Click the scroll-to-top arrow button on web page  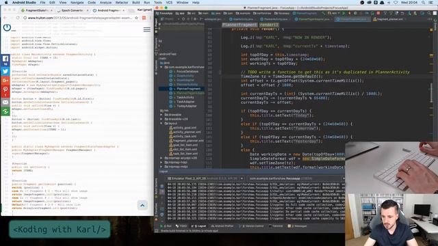click(142, 206)
